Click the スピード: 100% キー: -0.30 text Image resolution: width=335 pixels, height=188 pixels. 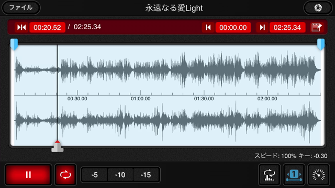(291, 156)
